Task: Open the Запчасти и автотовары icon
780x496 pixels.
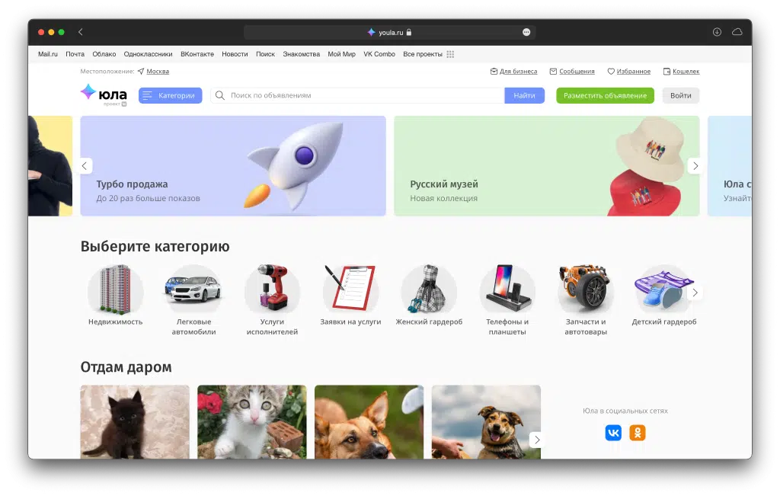Action: click(586, 290)
